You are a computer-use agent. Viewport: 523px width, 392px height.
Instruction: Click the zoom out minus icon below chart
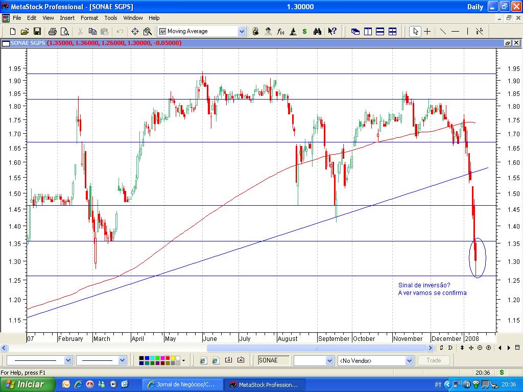[x=480, y=348]
